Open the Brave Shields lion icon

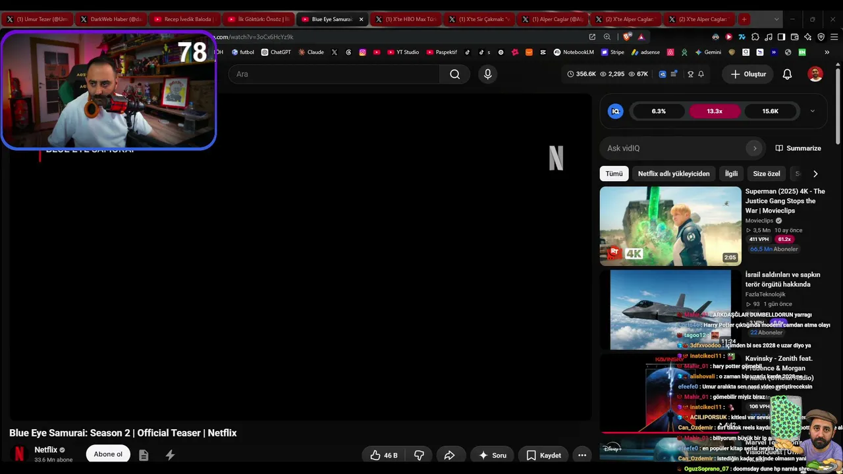click(626, 37)
